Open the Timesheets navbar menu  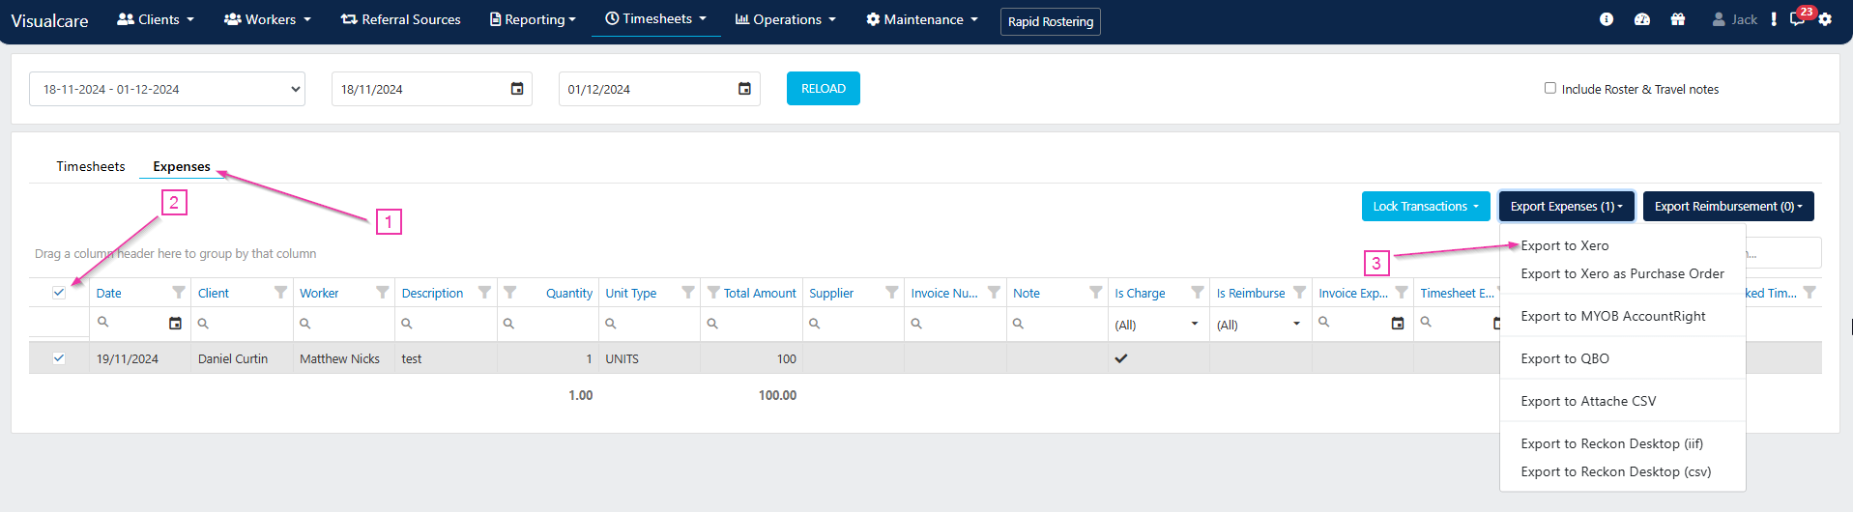[655, 18]
